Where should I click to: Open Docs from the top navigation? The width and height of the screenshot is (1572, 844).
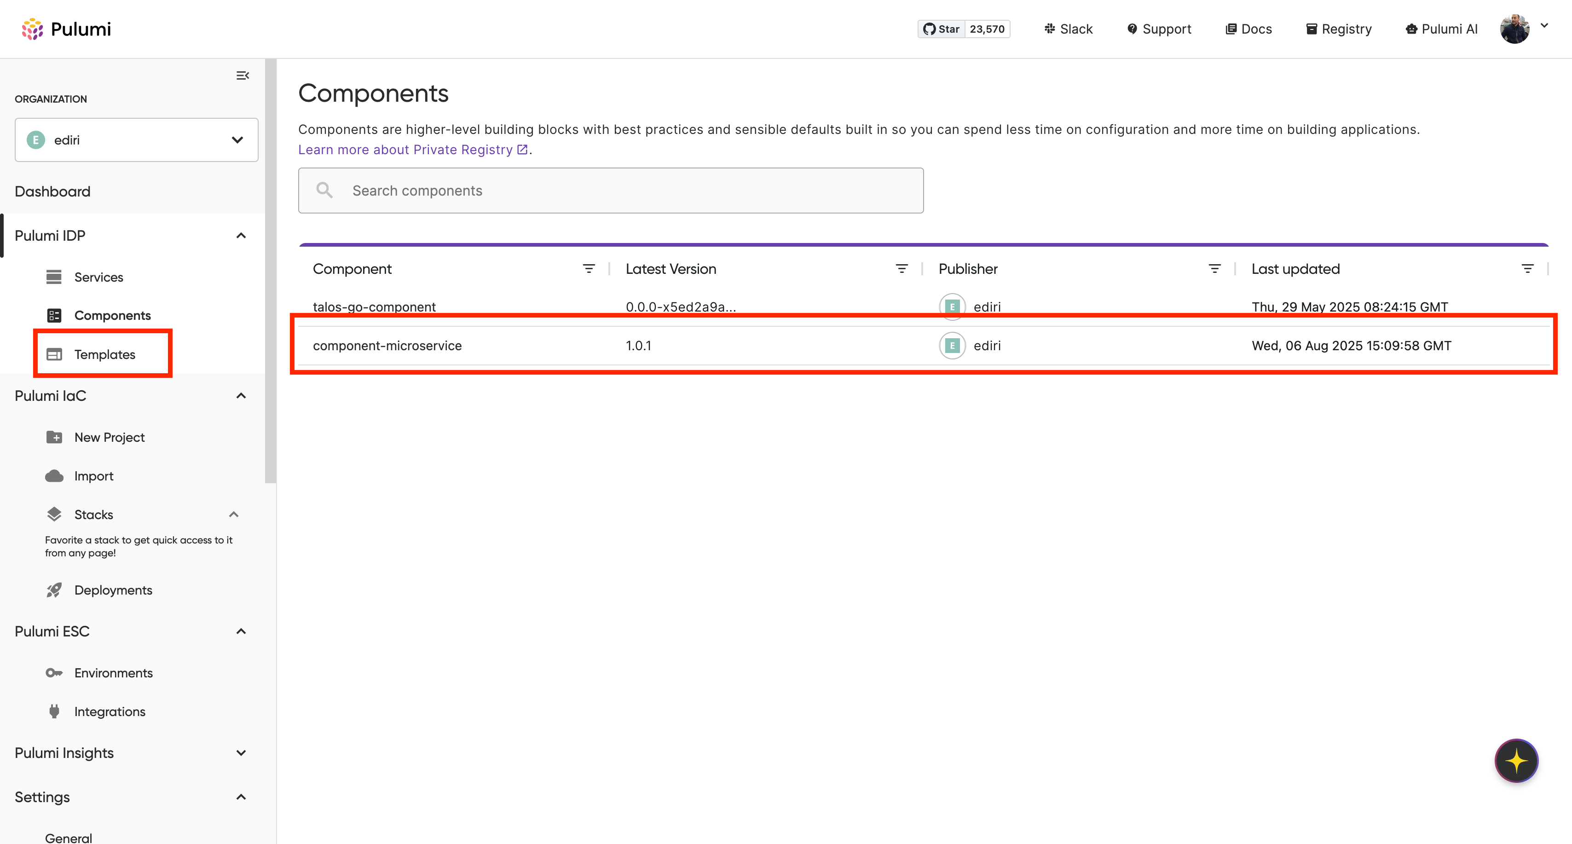pyautogui.click(x=1248, y=29)
